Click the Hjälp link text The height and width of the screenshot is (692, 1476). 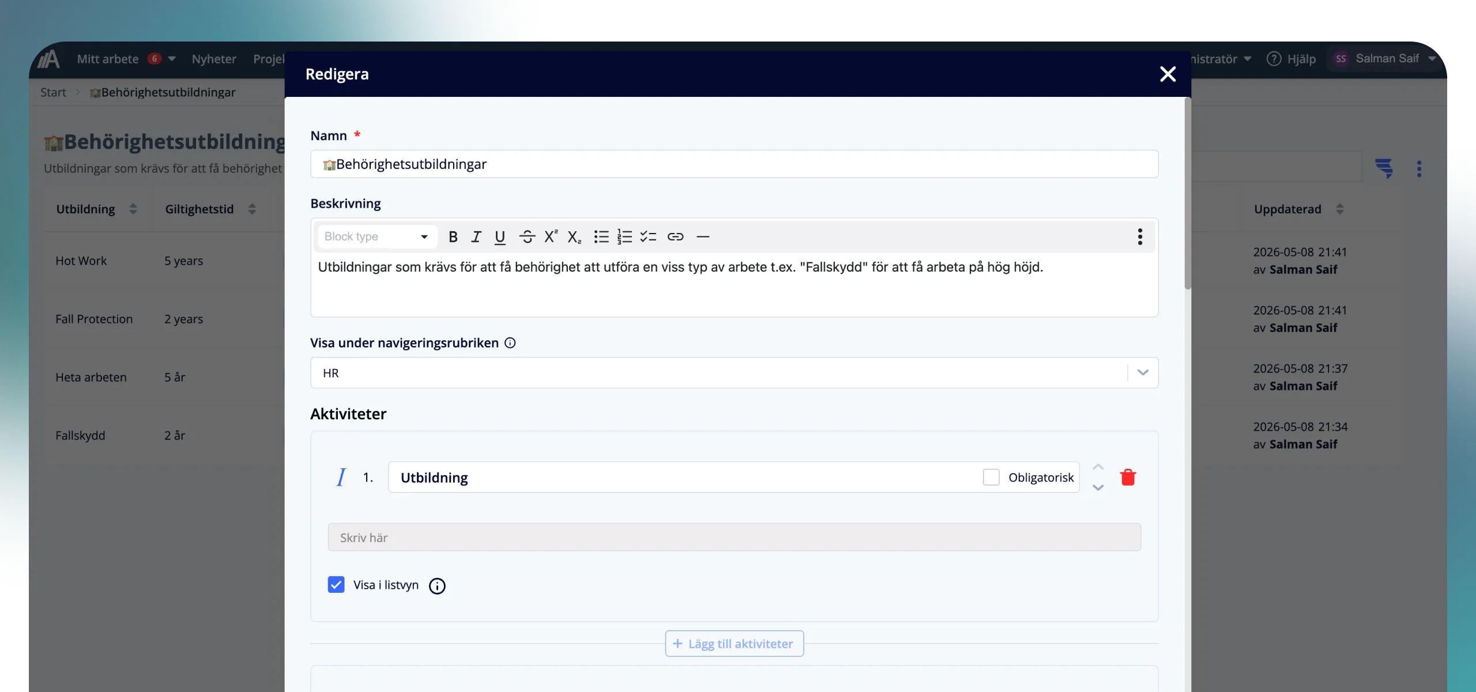click(x=1301, y=59)
